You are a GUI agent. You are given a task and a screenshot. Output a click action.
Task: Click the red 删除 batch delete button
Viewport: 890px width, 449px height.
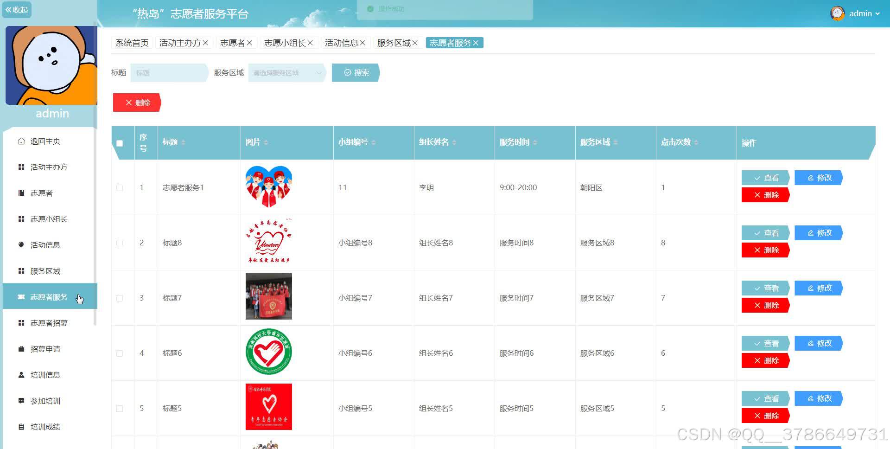coord(136,103)
